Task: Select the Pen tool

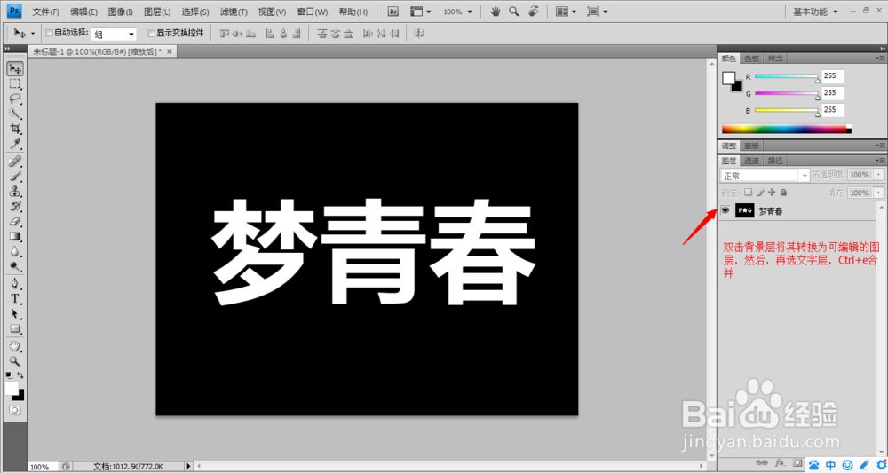Action: coord(15,283)
